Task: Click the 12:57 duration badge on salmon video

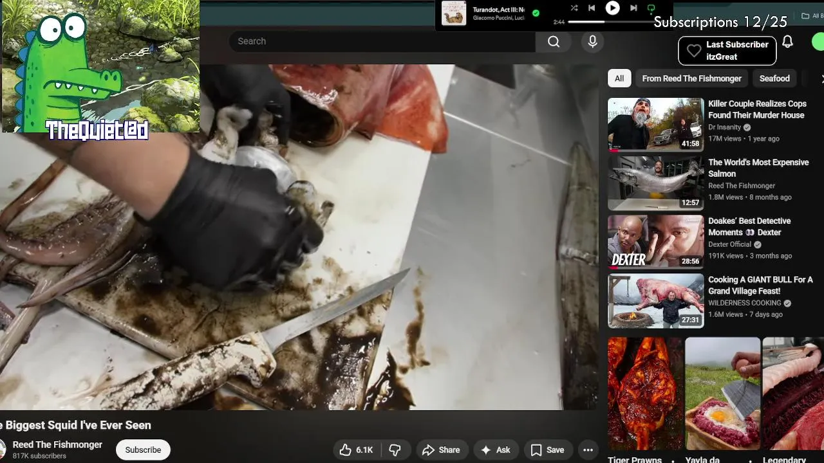Action: (690, 203)
